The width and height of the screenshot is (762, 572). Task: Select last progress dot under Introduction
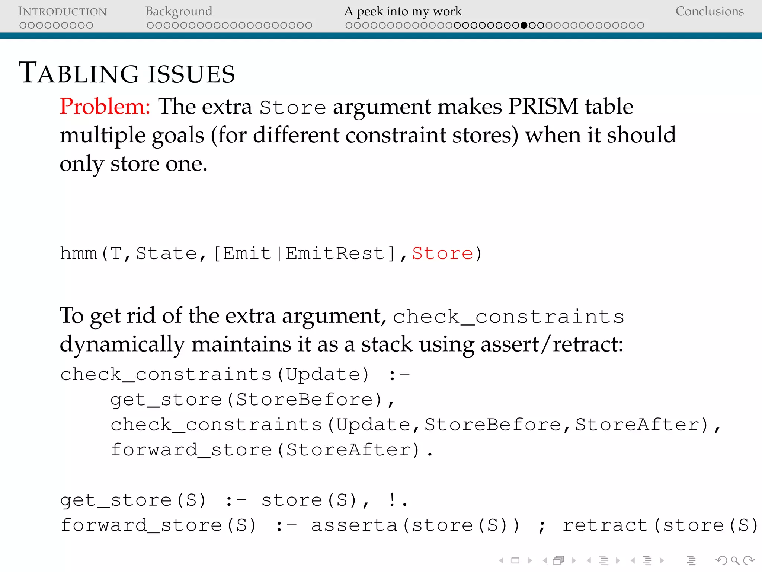tap(89, 25)
